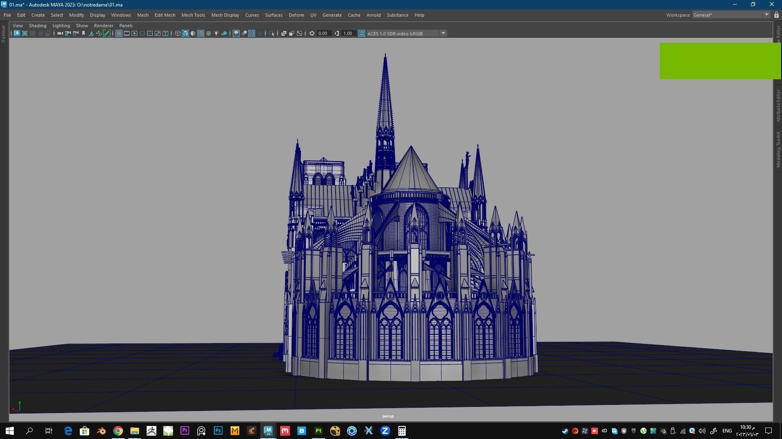Toggle Wireframe on Shaded icon
The width and height of the screenshot is (782, 439).
(x=201, y=33)
